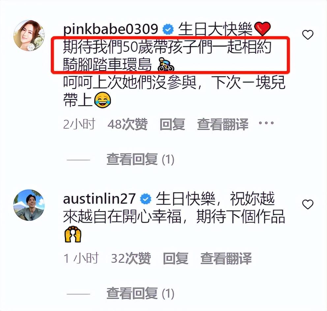Expand 查看回复 (1) under pinkbabe0309's comment

click(140, 159)
